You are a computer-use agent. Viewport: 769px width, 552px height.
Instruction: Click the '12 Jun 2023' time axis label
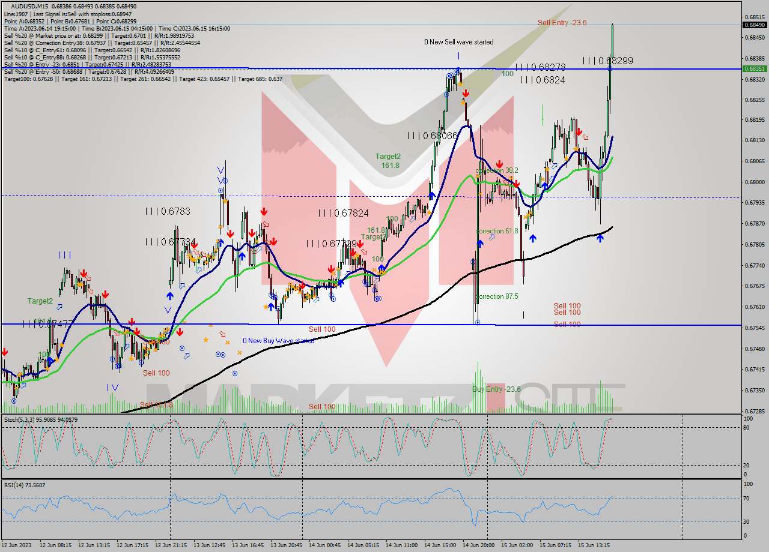[x=15, y=545]
